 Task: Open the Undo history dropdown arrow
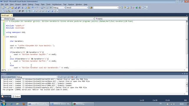click(35, 8)
